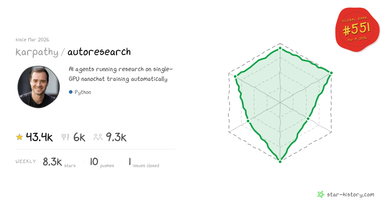
Task: Click the blue Python language dot
Action: tap(71, 92)
